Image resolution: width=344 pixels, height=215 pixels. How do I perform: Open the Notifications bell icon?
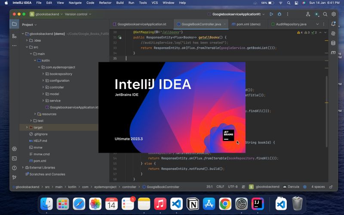tap(333, 24)
